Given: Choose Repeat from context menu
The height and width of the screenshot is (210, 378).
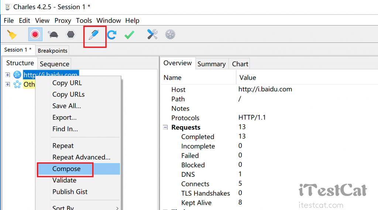Looking at the screenshot, I should (x=79, y=146).
